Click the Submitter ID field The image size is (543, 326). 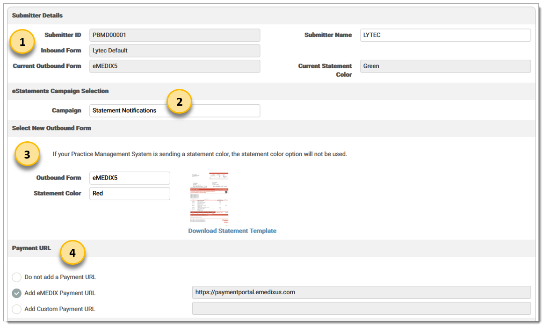point(174,35)
